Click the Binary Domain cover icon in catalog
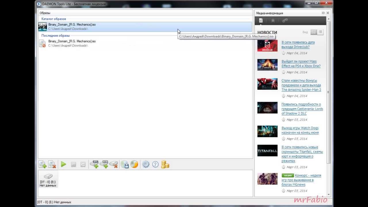The height and width of the screenshot is (207, 368). (x=43, y=27)
